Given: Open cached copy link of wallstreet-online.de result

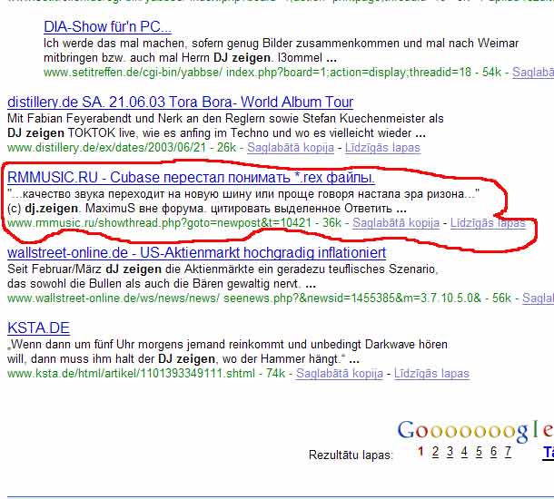Looking at the screenshot, I should coord(538,298).
